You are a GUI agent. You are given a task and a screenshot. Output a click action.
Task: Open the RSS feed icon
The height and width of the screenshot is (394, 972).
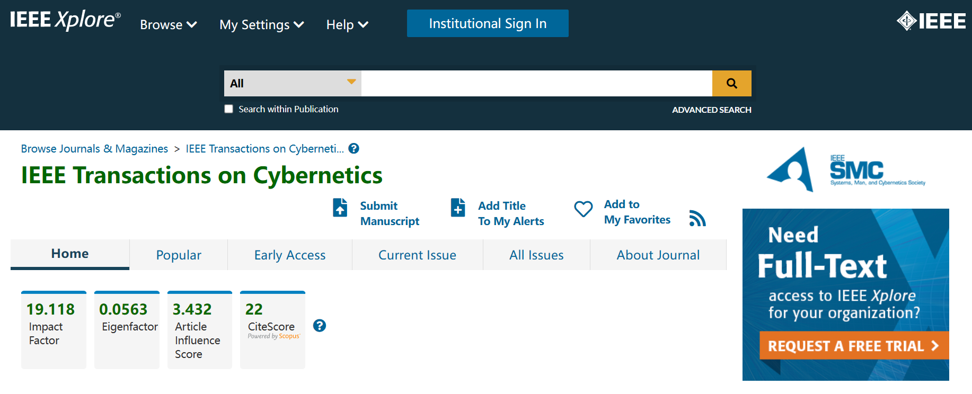click(x=697, y=218)
